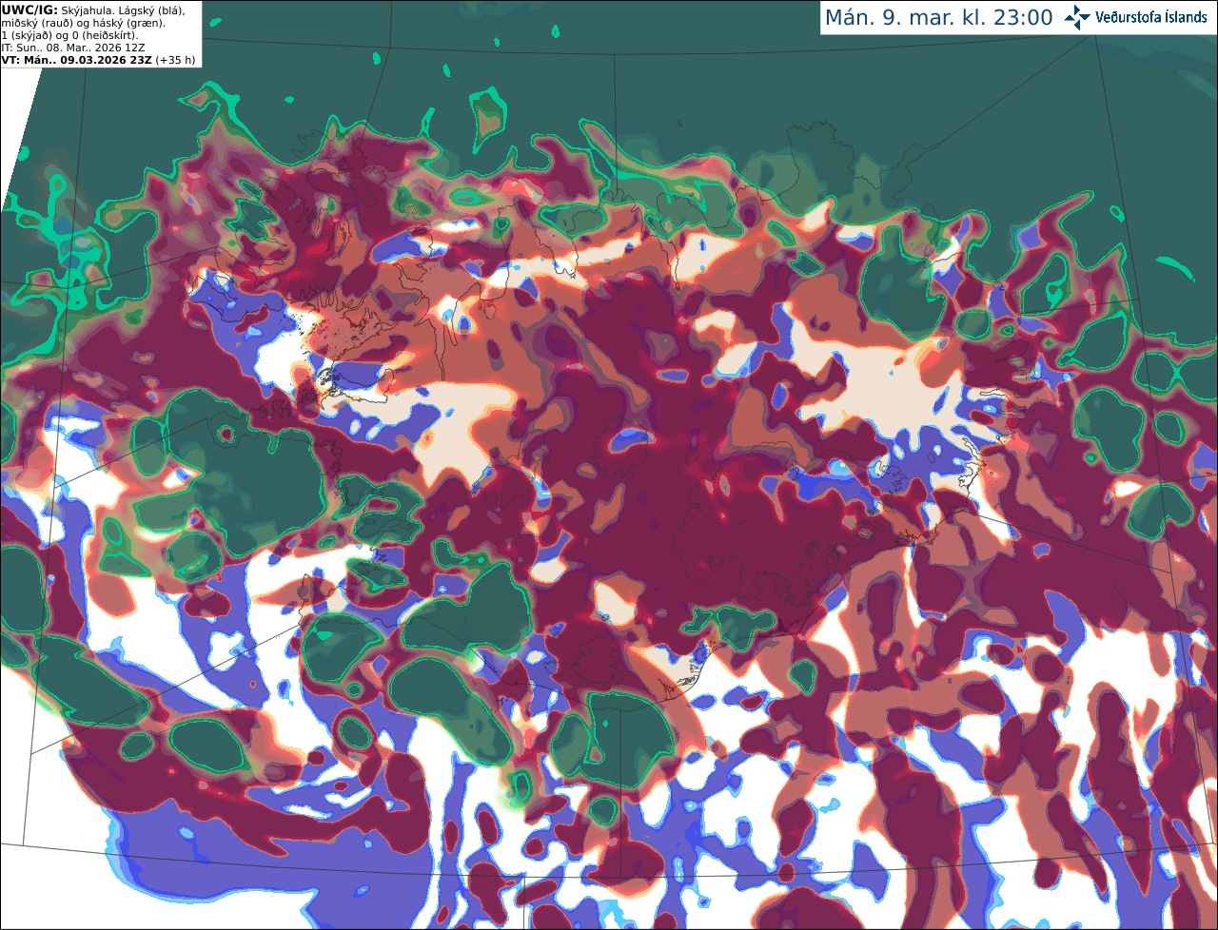This screenshot has width=1218, height=930.
Task: Click the 'VT: Mán.. 09.03.2026 23Z (+35 h)' line
Action: [x=99, y=60]
